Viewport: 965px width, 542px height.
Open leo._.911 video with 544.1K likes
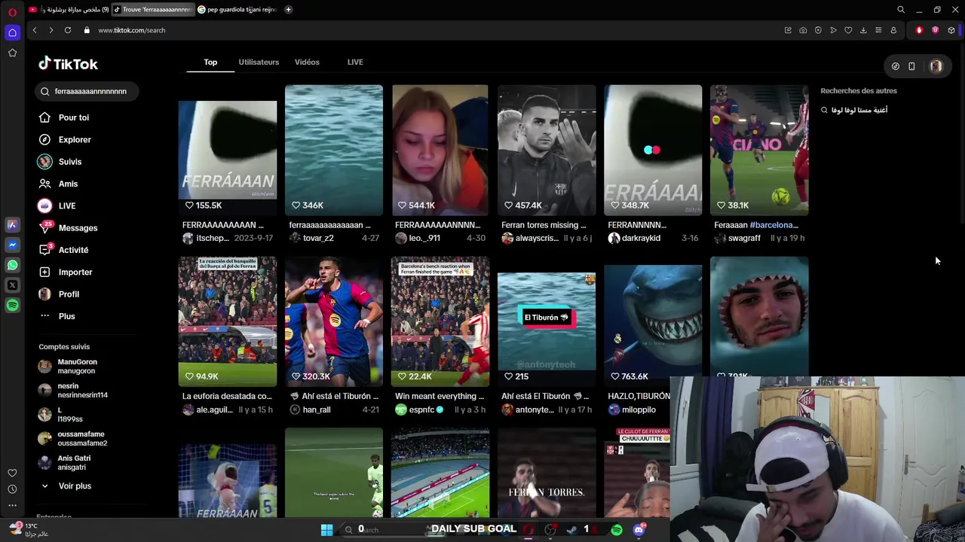coord(440,150)
